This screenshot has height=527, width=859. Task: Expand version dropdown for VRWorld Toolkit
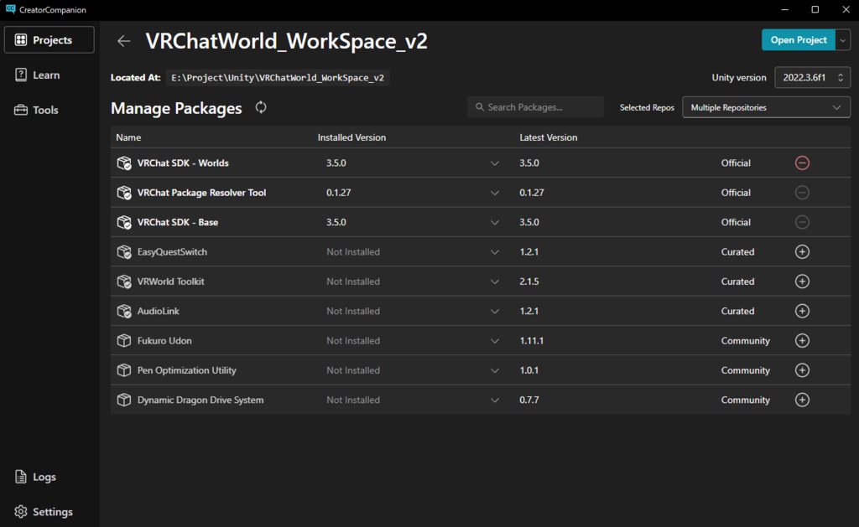[495, 282]
